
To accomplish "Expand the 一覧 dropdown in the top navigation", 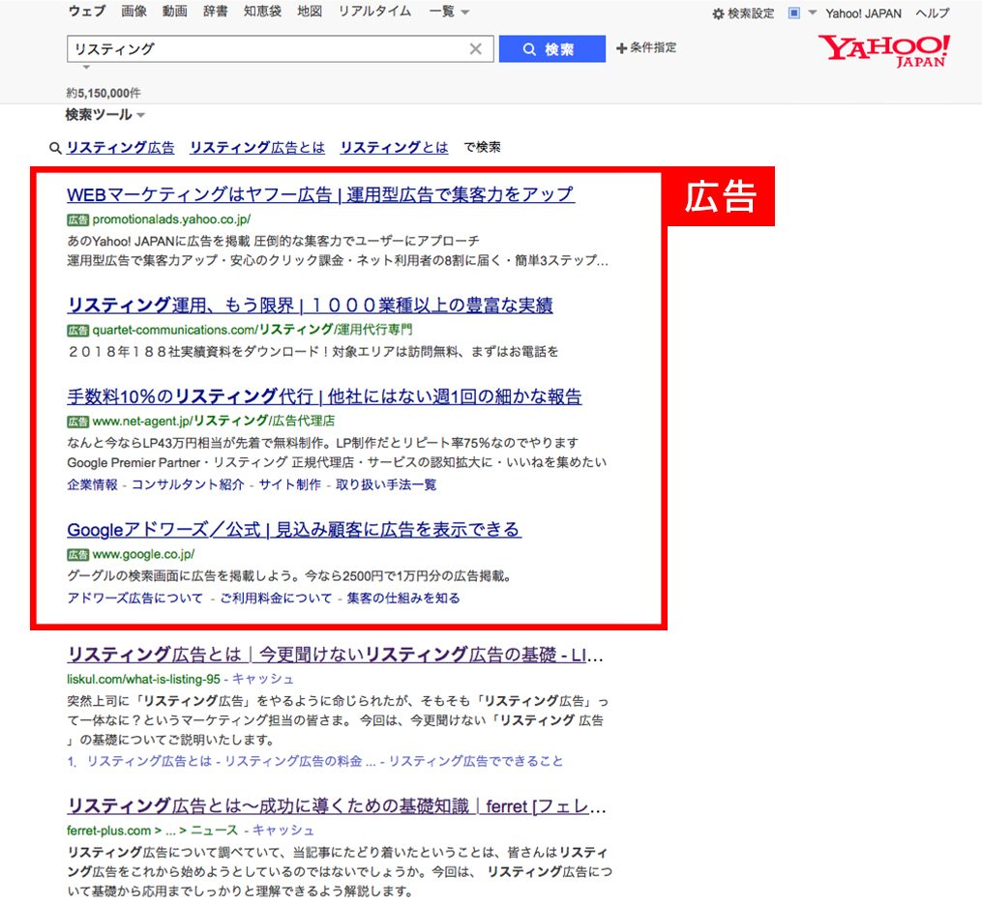I will pyautogui.click(x=449, y=12).
